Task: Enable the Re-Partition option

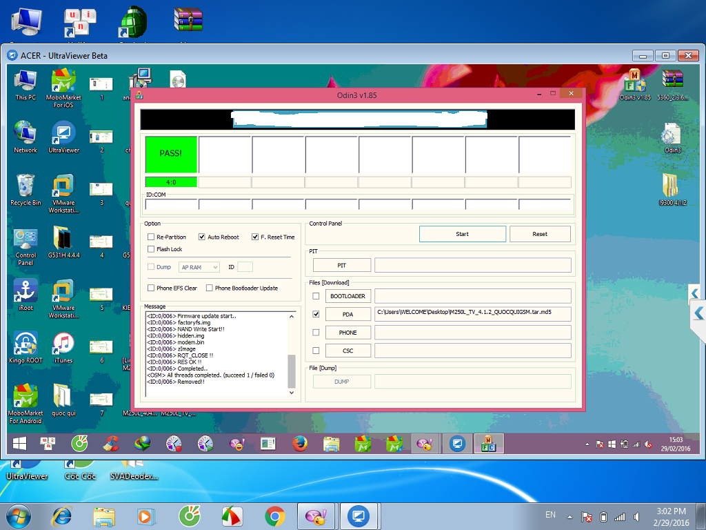Action: click(x=151, y=237)
